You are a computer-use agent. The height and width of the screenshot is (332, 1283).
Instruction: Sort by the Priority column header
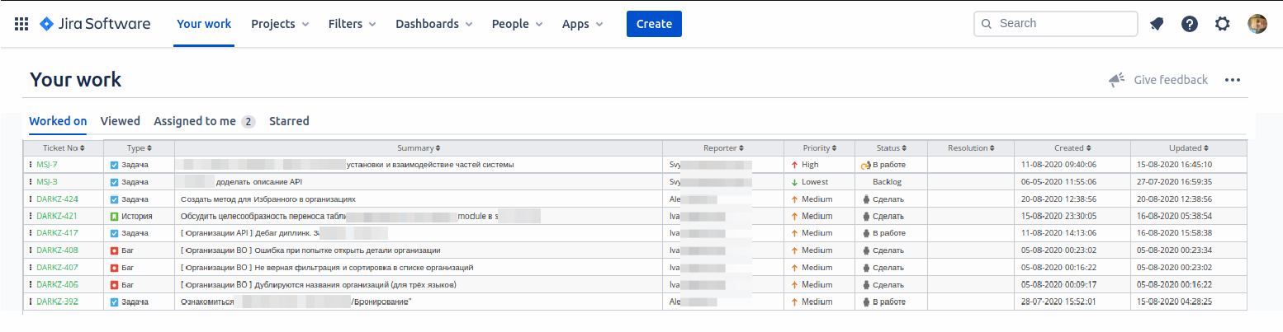point(820,148)
